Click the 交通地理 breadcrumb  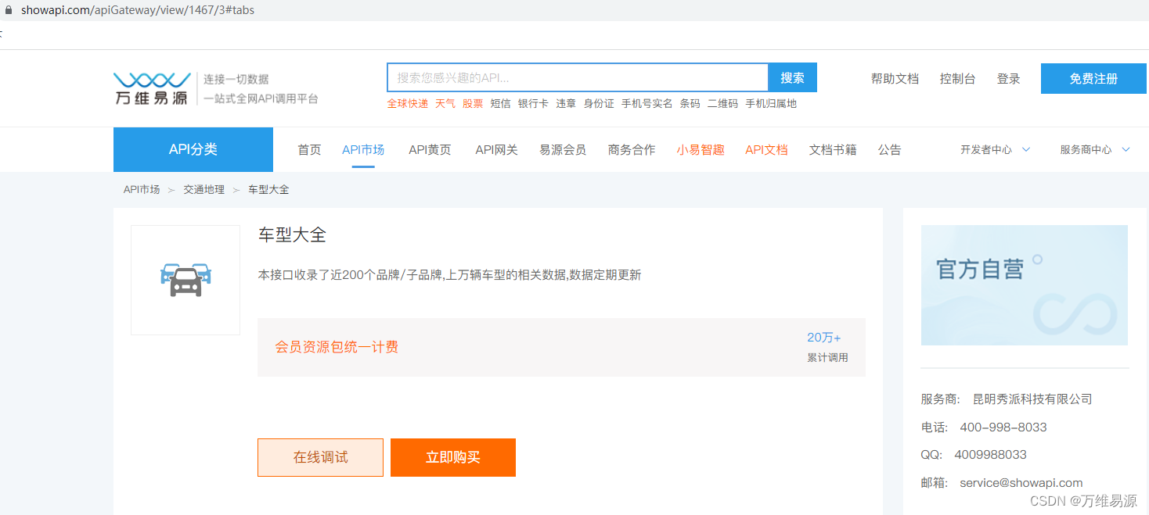(204, 189)
